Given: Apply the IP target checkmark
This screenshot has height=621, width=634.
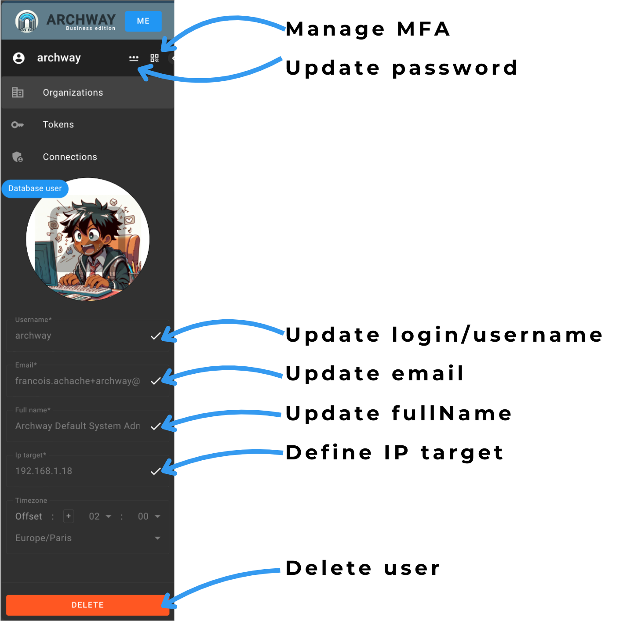Looking at the screenshot, I should coord(156,472).
